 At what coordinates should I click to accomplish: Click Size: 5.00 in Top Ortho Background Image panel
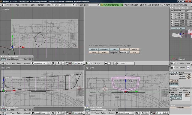27,59
